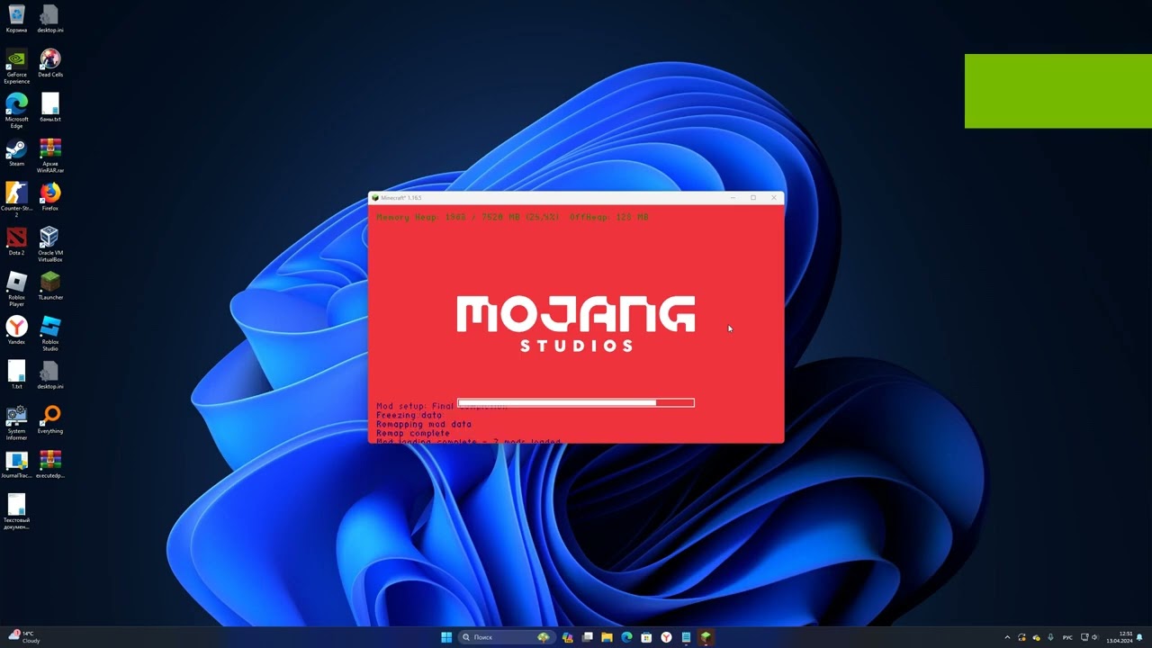Open network and volume quick settings

pyautogui.click(x=1089, y=637)
